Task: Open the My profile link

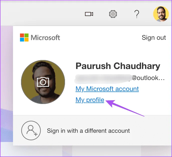Action: (90, 100)
